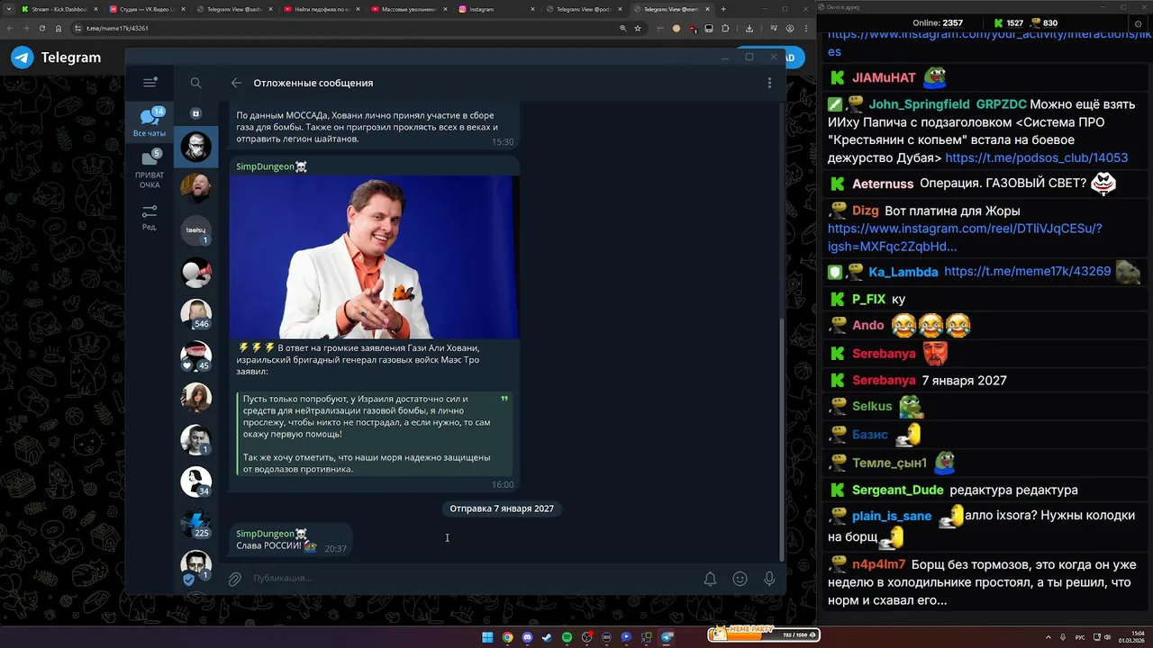Click username 'plain_is_sane' in stream chat

(x=892, y=516)
